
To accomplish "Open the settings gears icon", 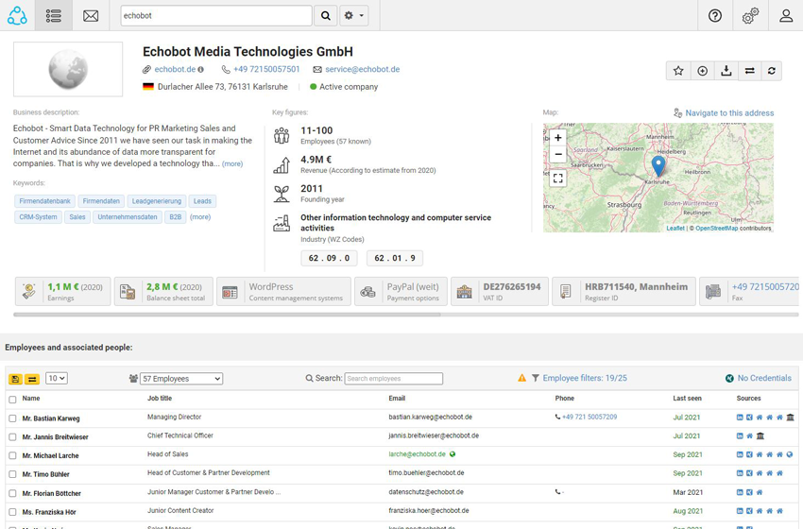I will tap(750, 15).
